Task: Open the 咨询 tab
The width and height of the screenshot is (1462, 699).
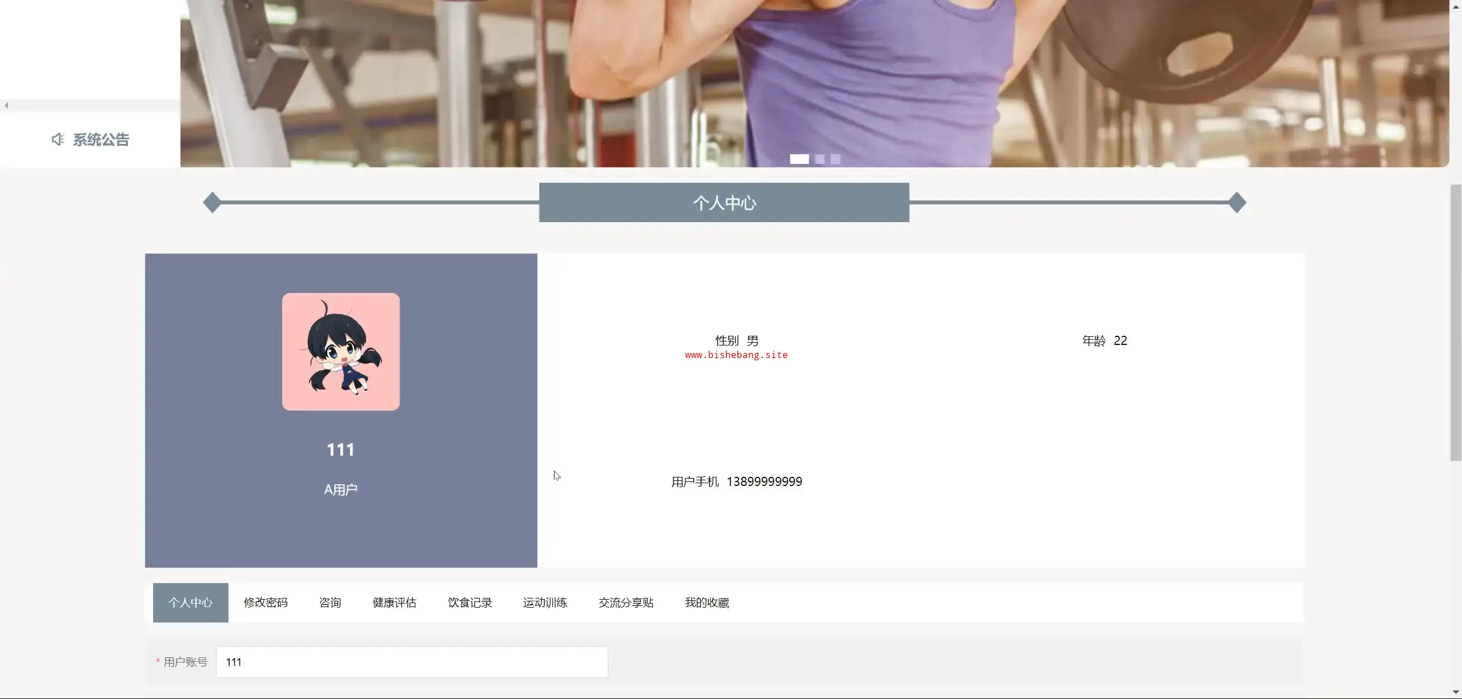Action: coord(330,602)
